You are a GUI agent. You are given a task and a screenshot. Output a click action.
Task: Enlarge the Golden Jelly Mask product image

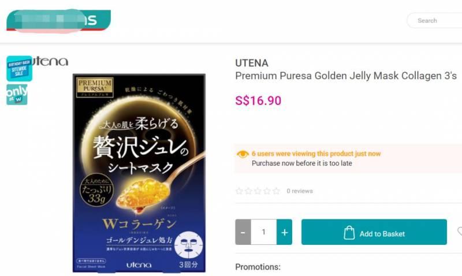139,173
